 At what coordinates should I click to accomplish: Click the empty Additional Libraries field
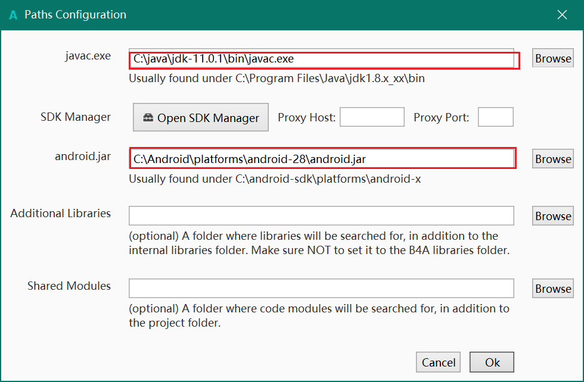point(322,215)
